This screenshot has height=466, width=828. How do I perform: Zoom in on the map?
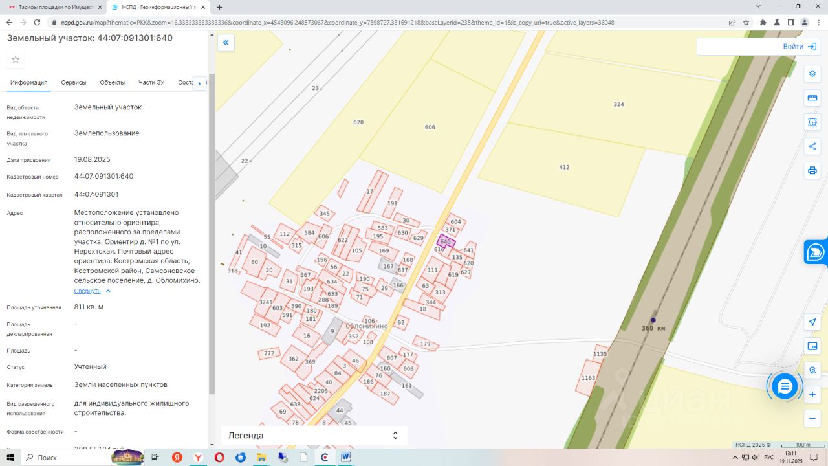(x=812, y=394)
